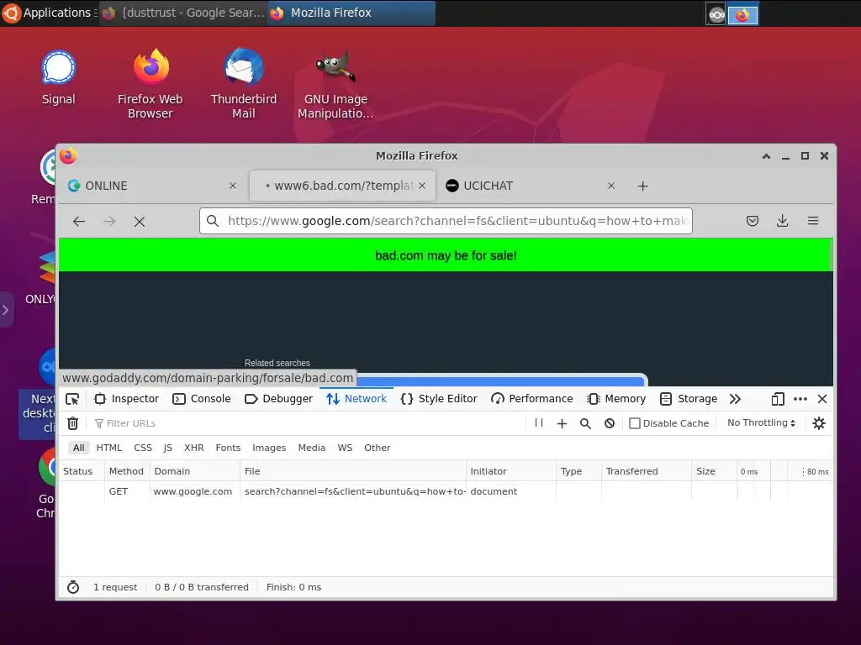Switch to the Inspector tab

(x=127, y=399)
